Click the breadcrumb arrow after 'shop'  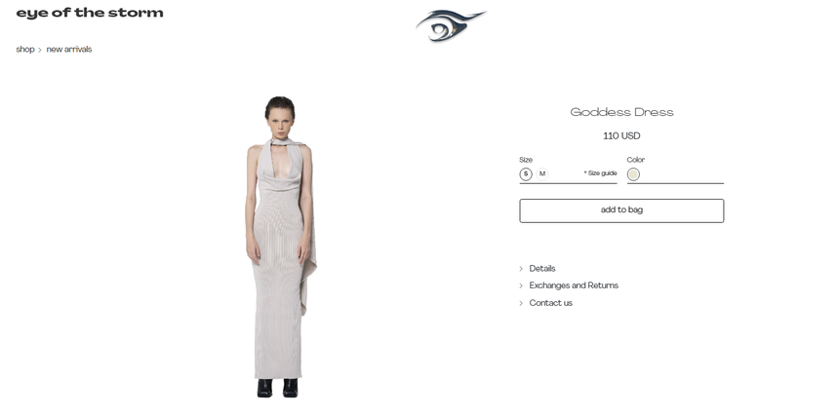(x=40, y=51)
